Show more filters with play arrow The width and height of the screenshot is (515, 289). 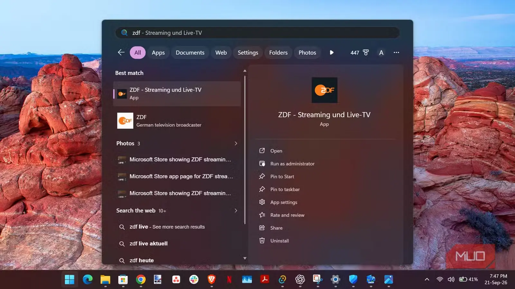pyautogui.click(x=332, y=52)
